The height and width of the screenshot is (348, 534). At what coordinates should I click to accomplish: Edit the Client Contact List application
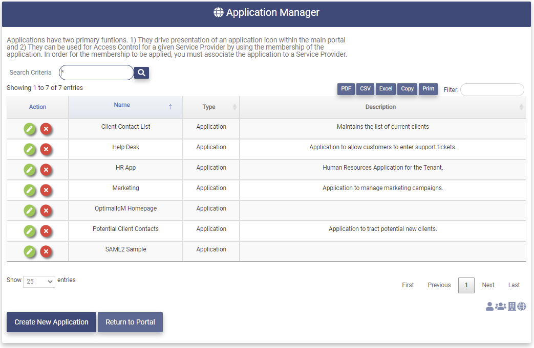[x=30, y=129]
